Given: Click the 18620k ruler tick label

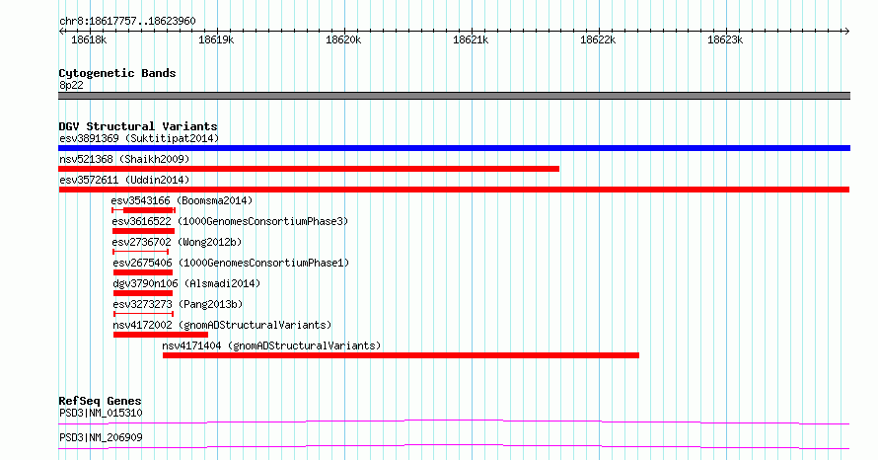Looking at the screenshot, I should click(343, 39).
